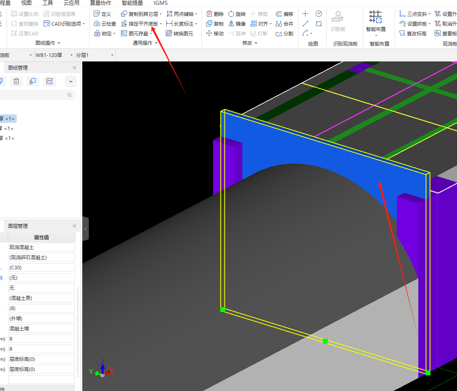Click the (外墙) property value field
Image resolution: width=457 pixels, height=391 pixels.
(x=42, y=319)
